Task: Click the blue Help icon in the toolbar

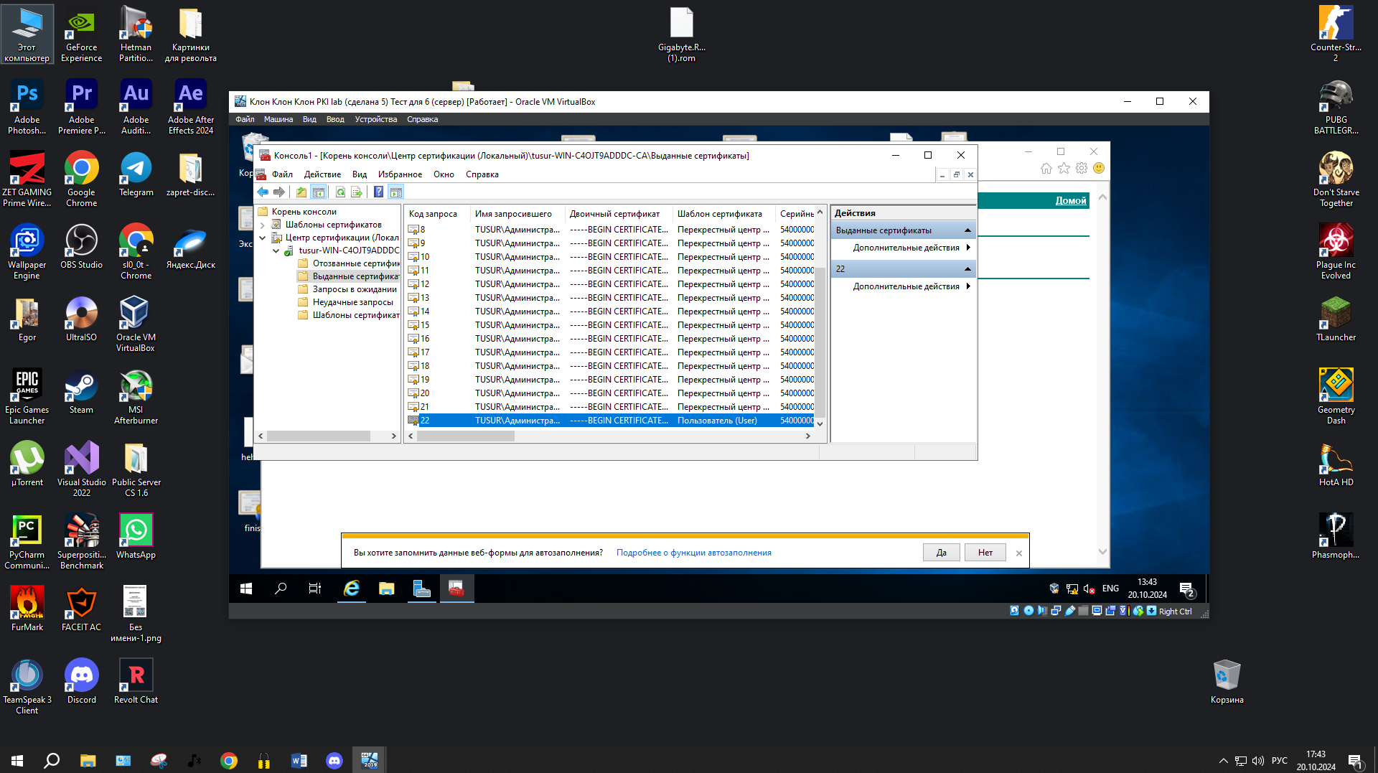Action: point(378,192)
